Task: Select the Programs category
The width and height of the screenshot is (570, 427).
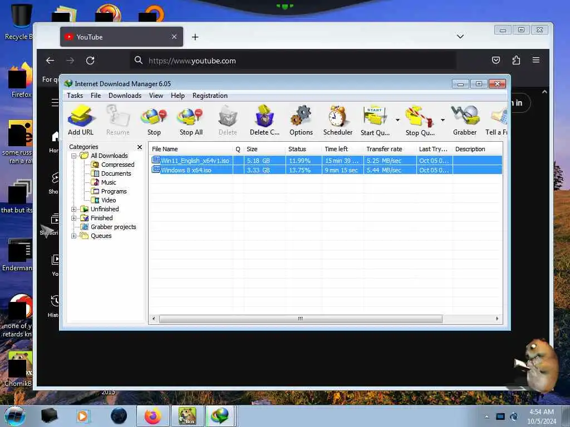Action: pyautogui.click(x=114, y=191)
